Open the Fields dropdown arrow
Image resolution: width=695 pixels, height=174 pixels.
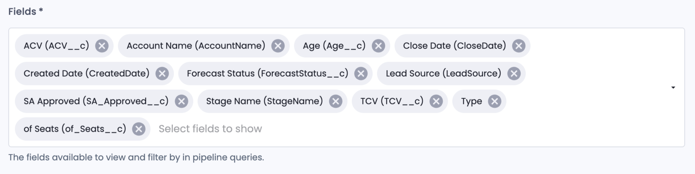click(x=673, y=88)
